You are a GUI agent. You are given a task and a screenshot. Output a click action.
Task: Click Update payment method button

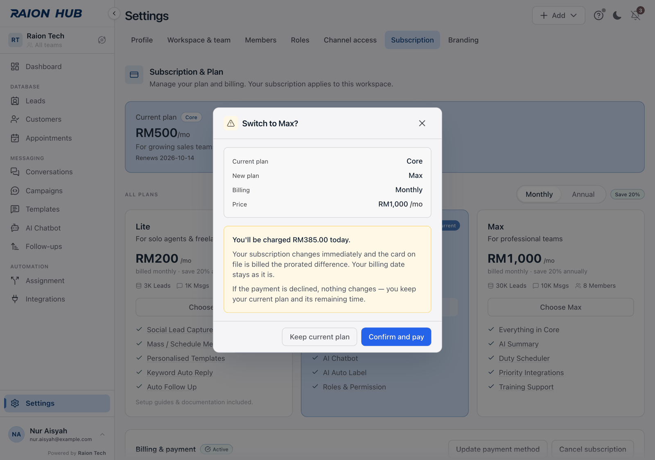pyautogui.click(x=498, y=449)
